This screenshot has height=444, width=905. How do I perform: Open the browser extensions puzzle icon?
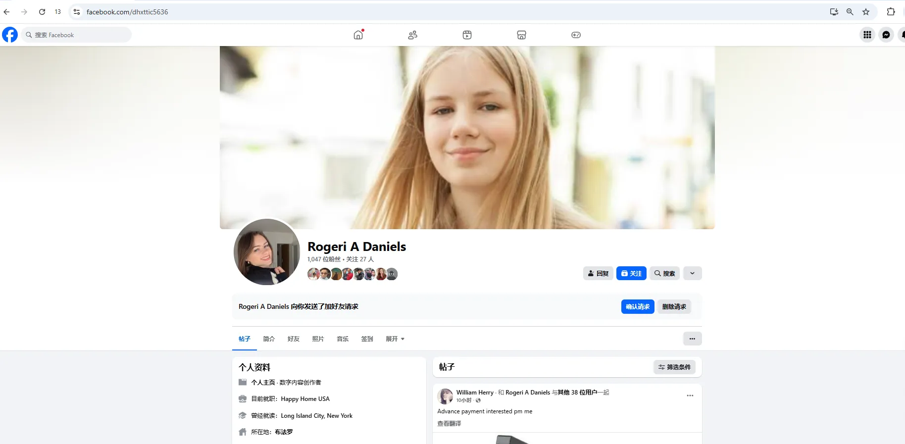[891, 12]
